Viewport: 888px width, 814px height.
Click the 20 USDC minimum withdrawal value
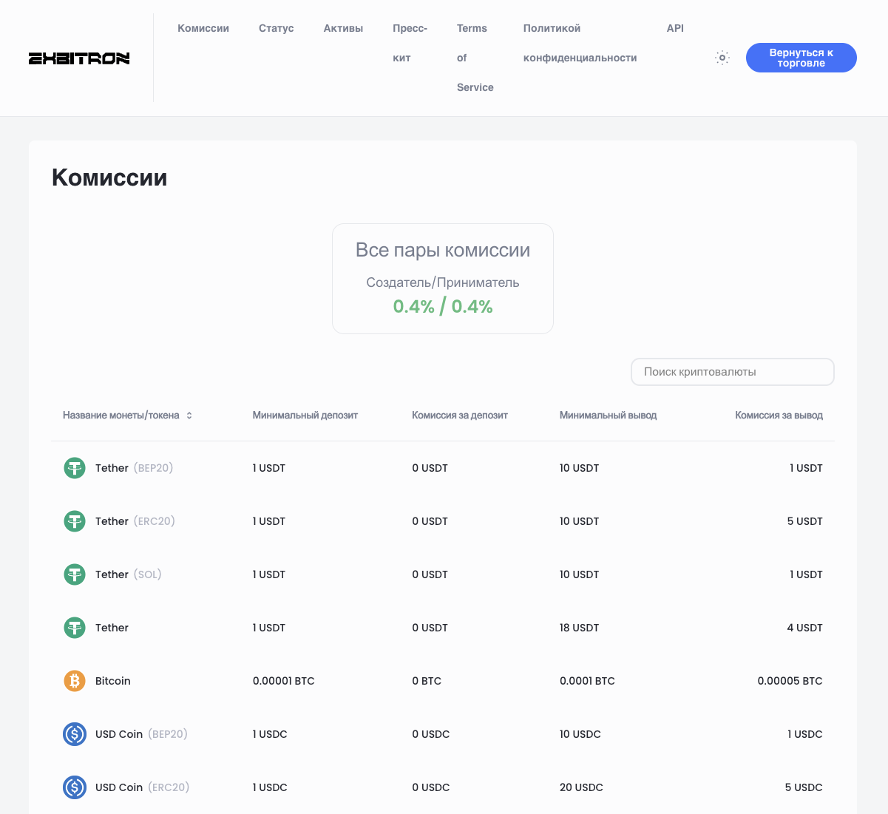[x=581, y=787]
